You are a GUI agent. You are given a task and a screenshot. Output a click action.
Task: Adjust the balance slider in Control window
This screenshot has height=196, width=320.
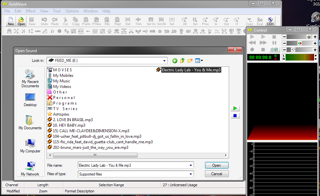coord(299,43)
